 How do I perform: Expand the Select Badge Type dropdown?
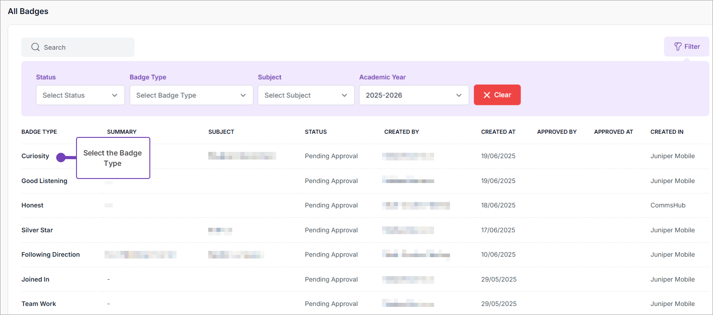point(191,95)
